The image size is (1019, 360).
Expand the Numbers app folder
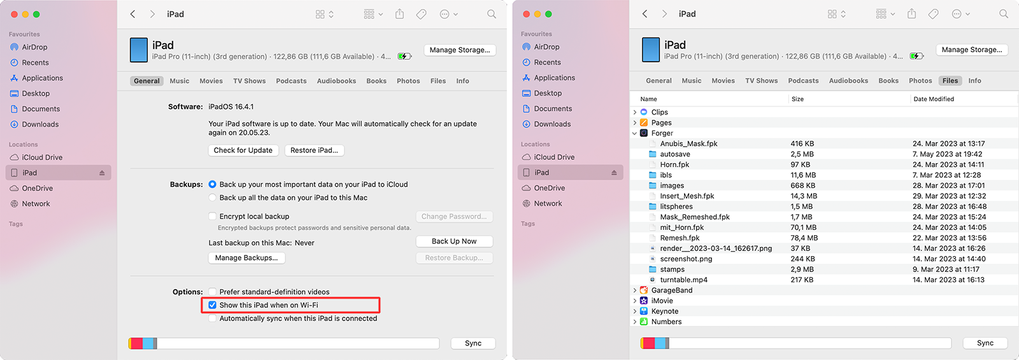(635, 322)
